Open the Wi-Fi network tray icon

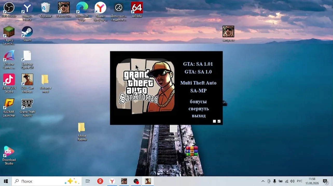287,181
